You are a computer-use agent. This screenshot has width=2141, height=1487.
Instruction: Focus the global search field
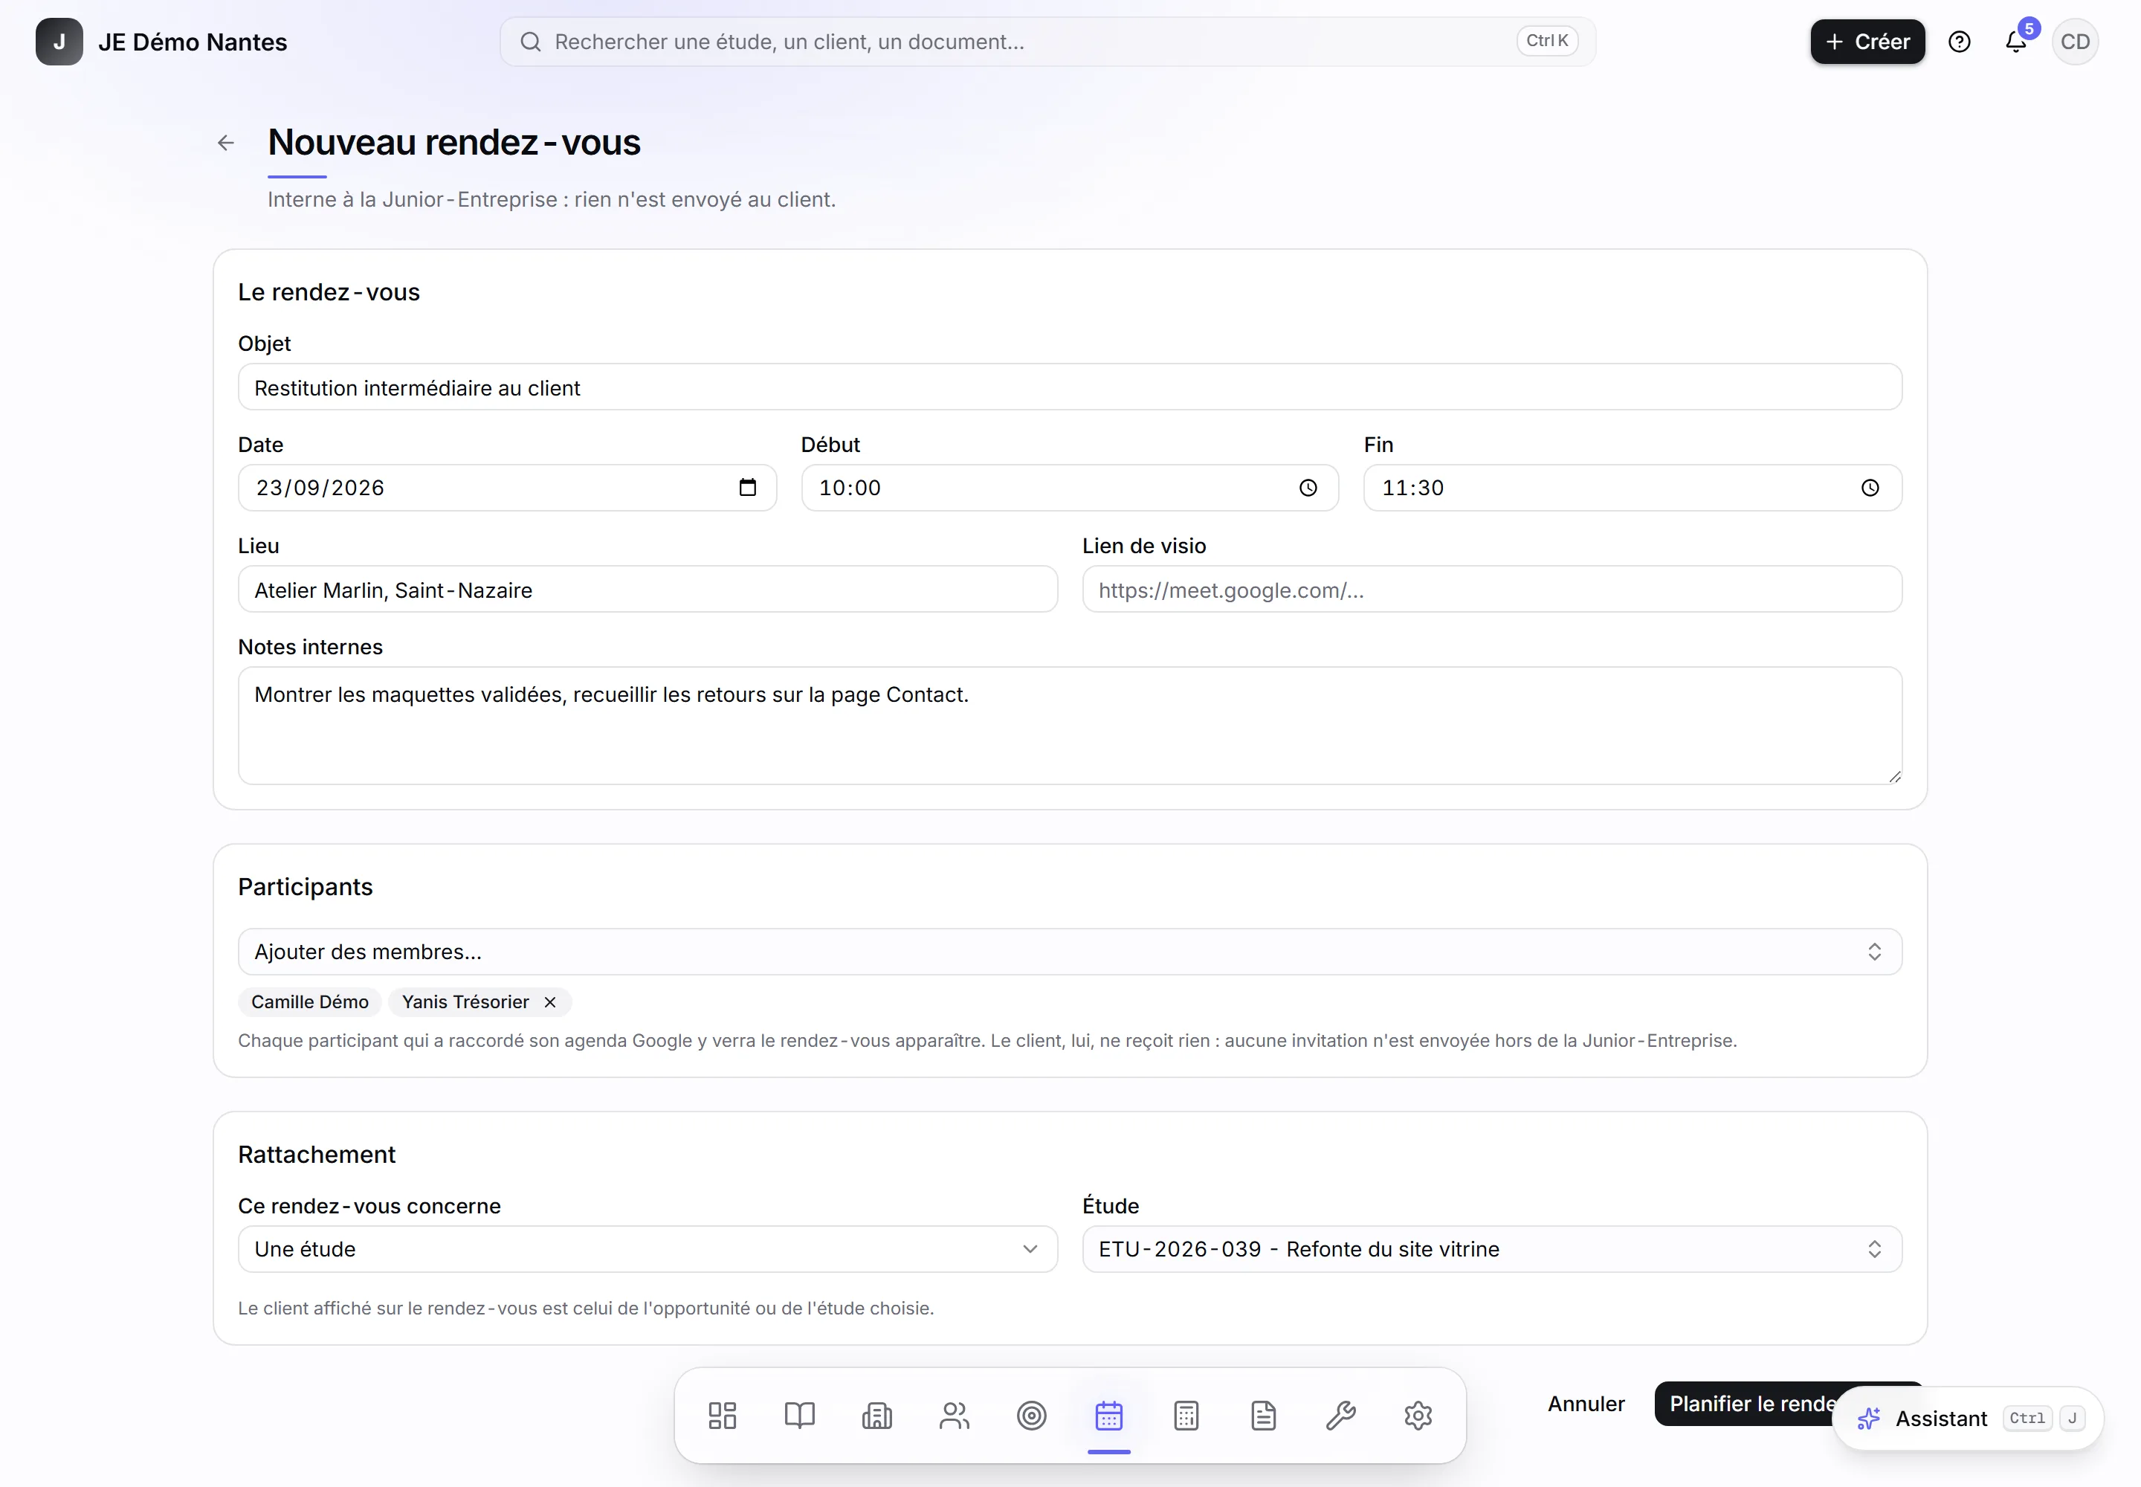click(1047, 42)
